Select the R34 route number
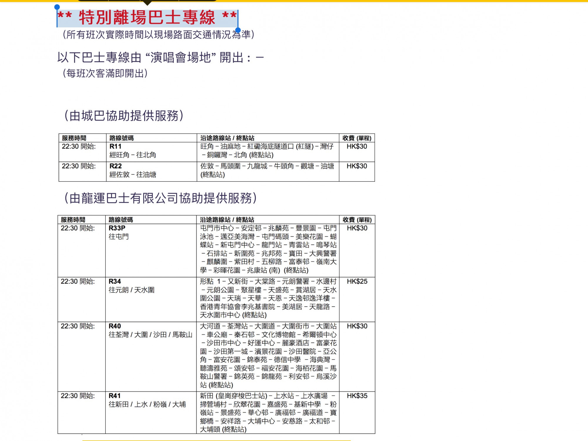The image size is (588, 441). pos(115,282)
